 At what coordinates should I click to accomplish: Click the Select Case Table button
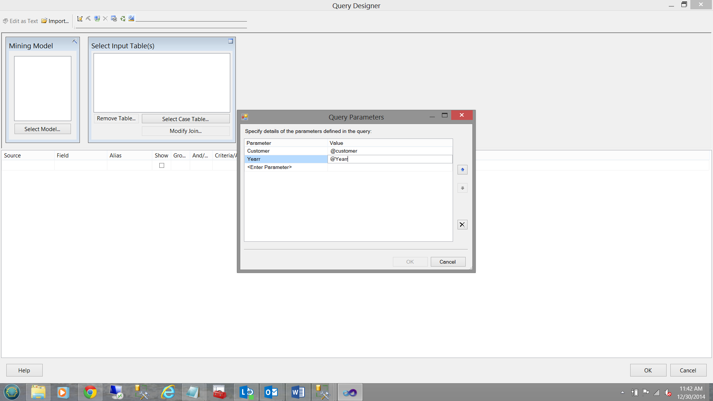point(186,119)
